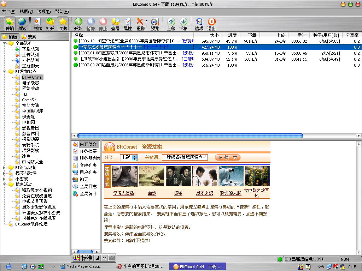Click the 搜索 search button
Screen dimensions: 362x271
(228, 157)
